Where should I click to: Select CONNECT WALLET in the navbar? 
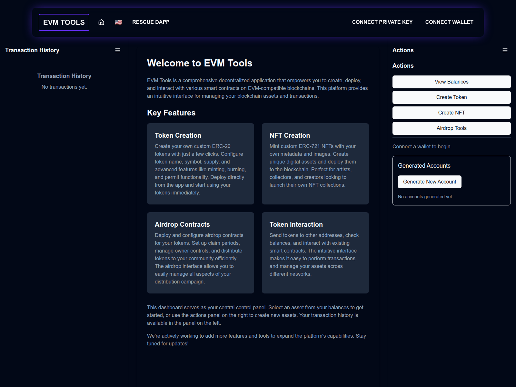[449, 22]
